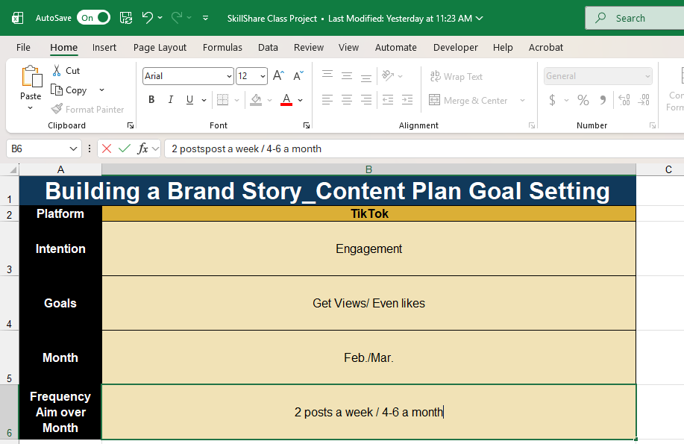Click the Decrease Decimal icon
The height and width of the screenshot is (444, 684).
[x=644, y=101]
